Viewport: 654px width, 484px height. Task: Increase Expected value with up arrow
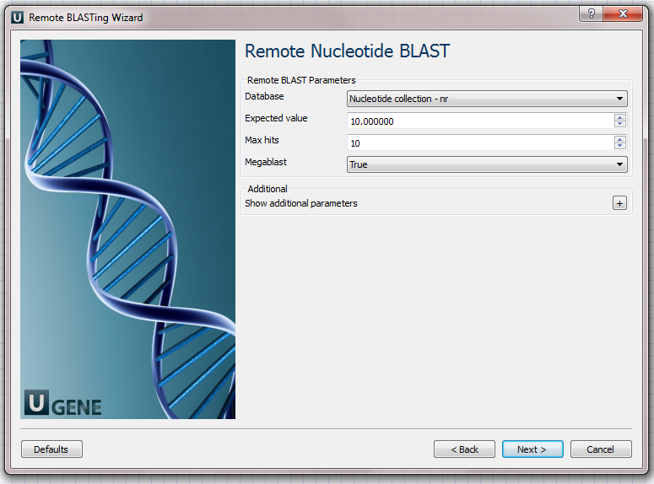(619, 117)
